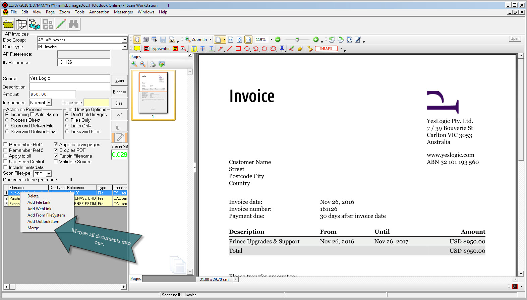Select the Incoming radio button

tap(7, 114)
